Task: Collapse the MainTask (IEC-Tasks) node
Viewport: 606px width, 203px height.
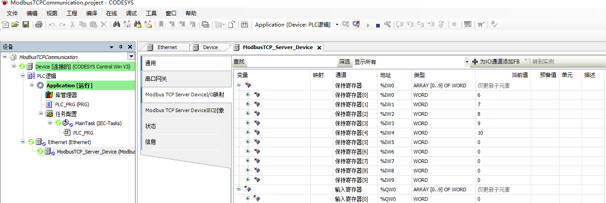Action: click(50, 123)
